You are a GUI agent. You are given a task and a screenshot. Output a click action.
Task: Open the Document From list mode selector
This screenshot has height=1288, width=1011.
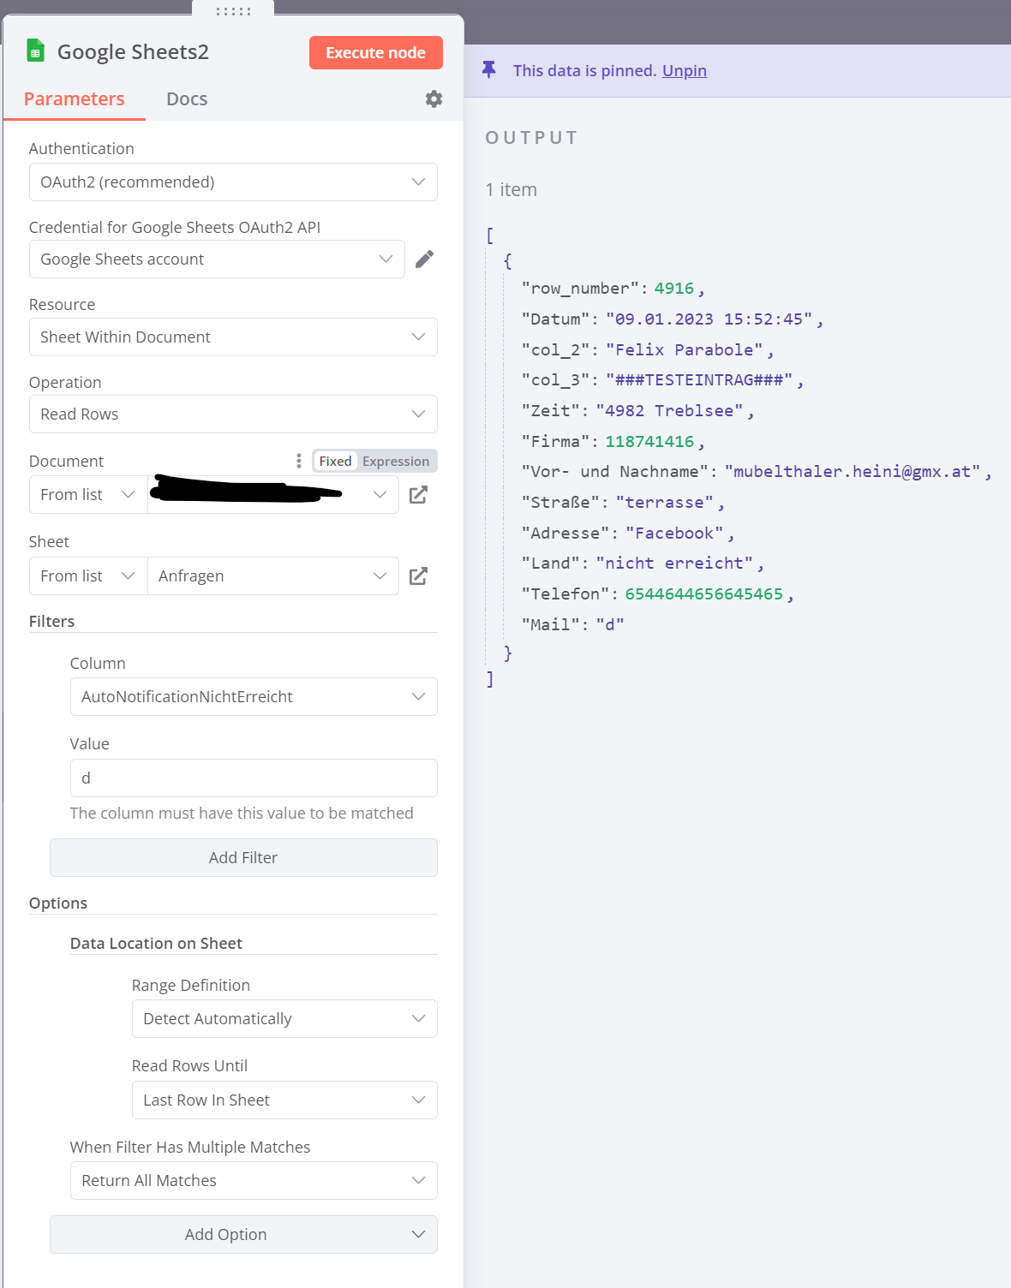coord(88,495)
